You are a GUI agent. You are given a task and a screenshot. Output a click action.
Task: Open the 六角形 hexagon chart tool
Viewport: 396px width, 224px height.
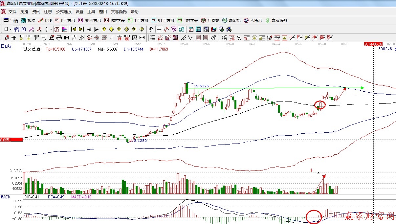point(253,20)
